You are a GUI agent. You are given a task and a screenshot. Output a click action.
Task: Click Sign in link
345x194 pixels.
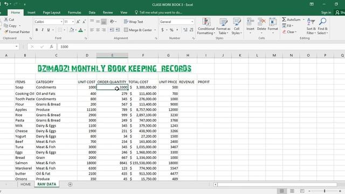(326, 12)
